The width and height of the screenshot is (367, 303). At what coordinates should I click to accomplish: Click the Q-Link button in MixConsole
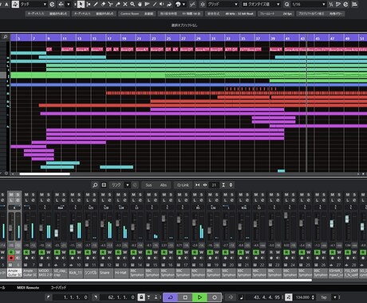[x=183, y=185]
